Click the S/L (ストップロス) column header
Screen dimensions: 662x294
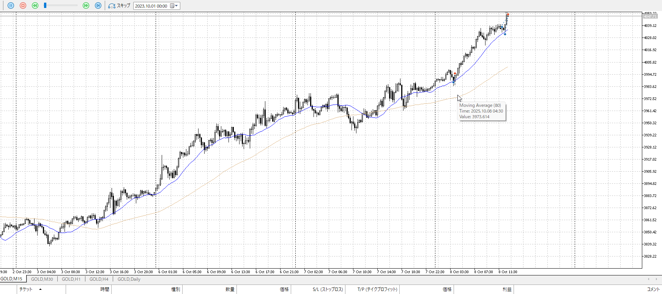tap(328, 289)
